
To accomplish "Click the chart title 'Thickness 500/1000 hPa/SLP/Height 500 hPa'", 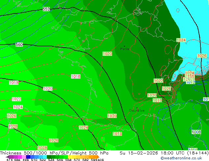I will (x=54, y=153).
